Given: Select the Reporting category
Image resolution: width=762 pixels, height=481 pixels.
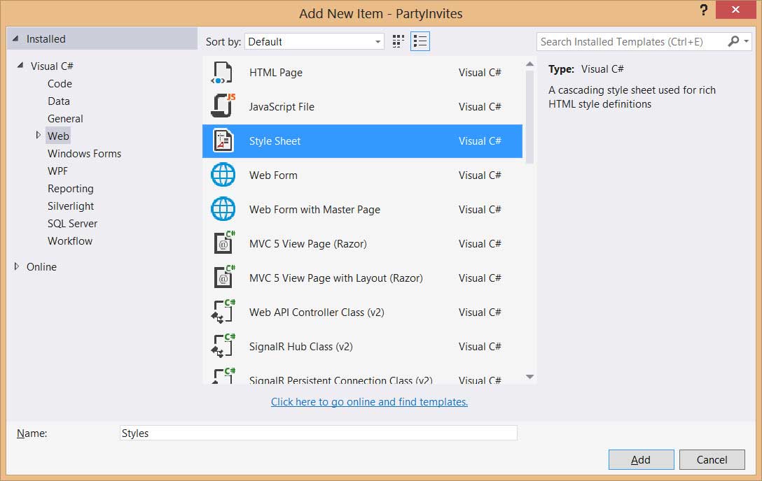Looking at the screenshot, I should coord(71,188).
